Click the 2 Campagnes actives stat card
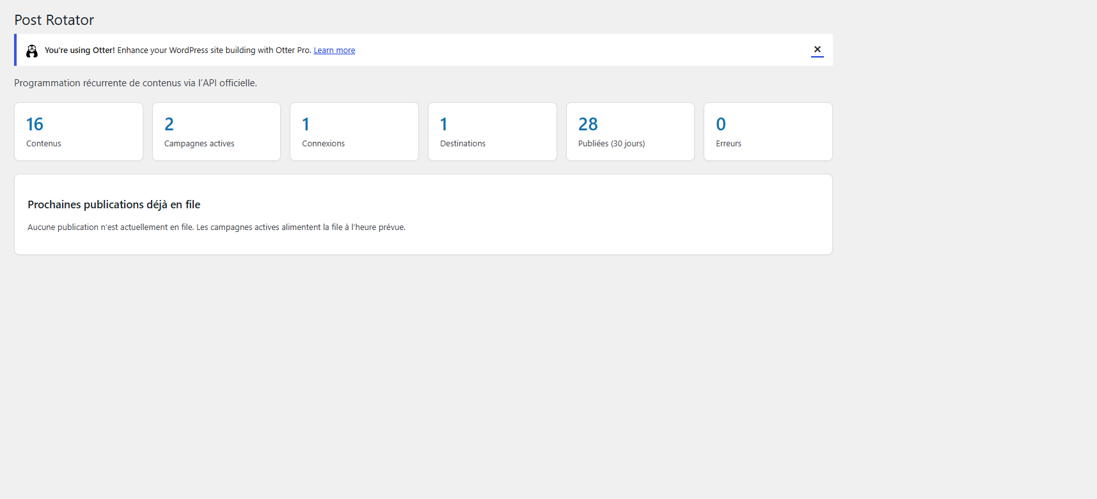The height and width of the screenshot is (499, 1097). point(216,132)
